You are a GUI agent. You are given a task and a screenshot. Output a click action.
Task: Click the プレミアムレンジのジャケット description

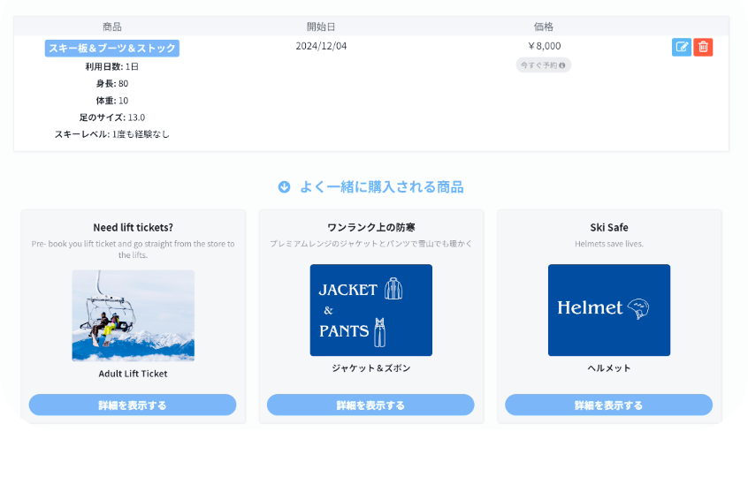(x=371, y=244)
